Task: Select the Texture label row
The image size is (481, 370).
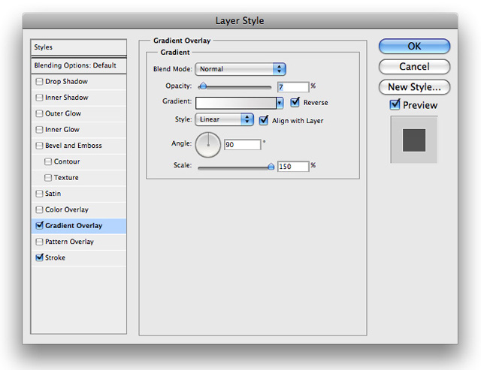Action: pos(79,178)
